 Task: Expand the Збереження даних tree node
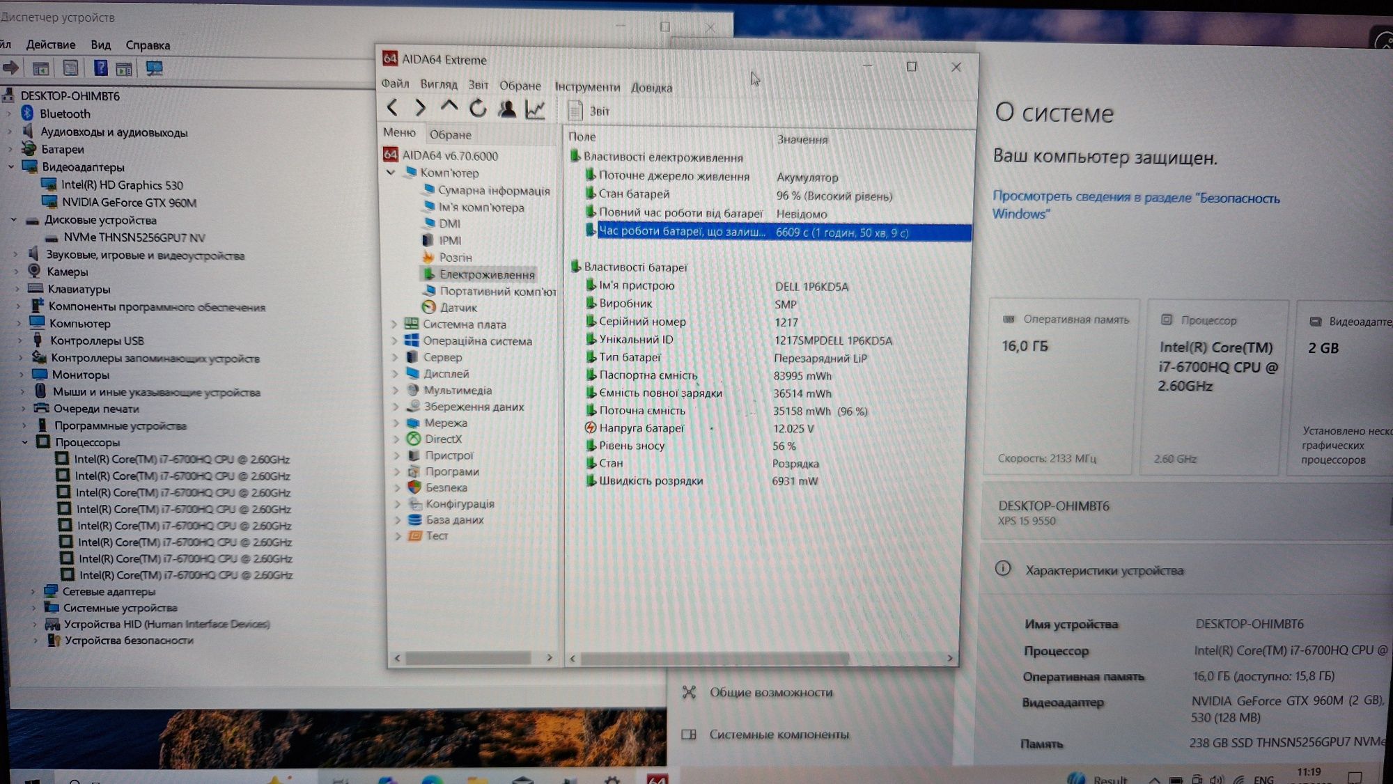click(396, 407)
